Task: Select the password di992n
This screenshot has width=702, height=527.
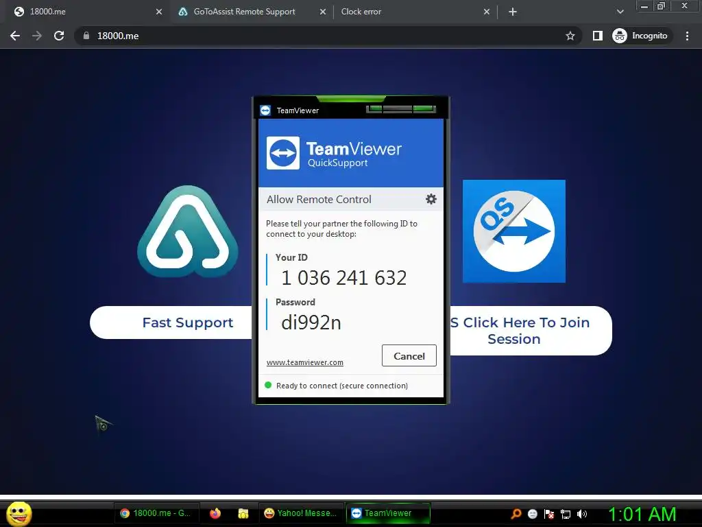Action: point(311,323)
